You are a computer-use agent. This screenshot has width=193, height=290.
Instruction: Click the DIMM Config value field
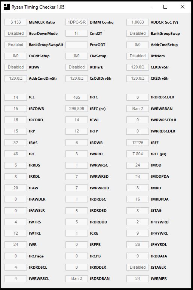(77, 22)
